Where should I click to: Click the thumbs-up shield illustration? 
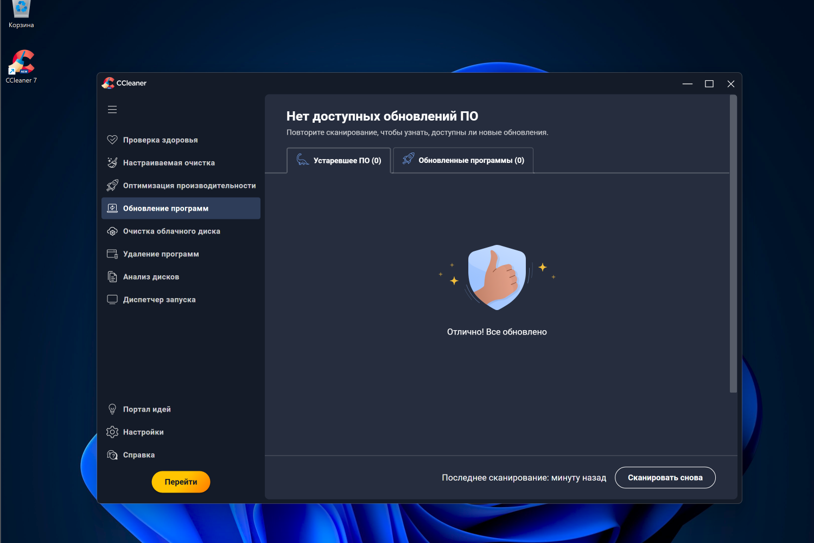tap(497, 277)
